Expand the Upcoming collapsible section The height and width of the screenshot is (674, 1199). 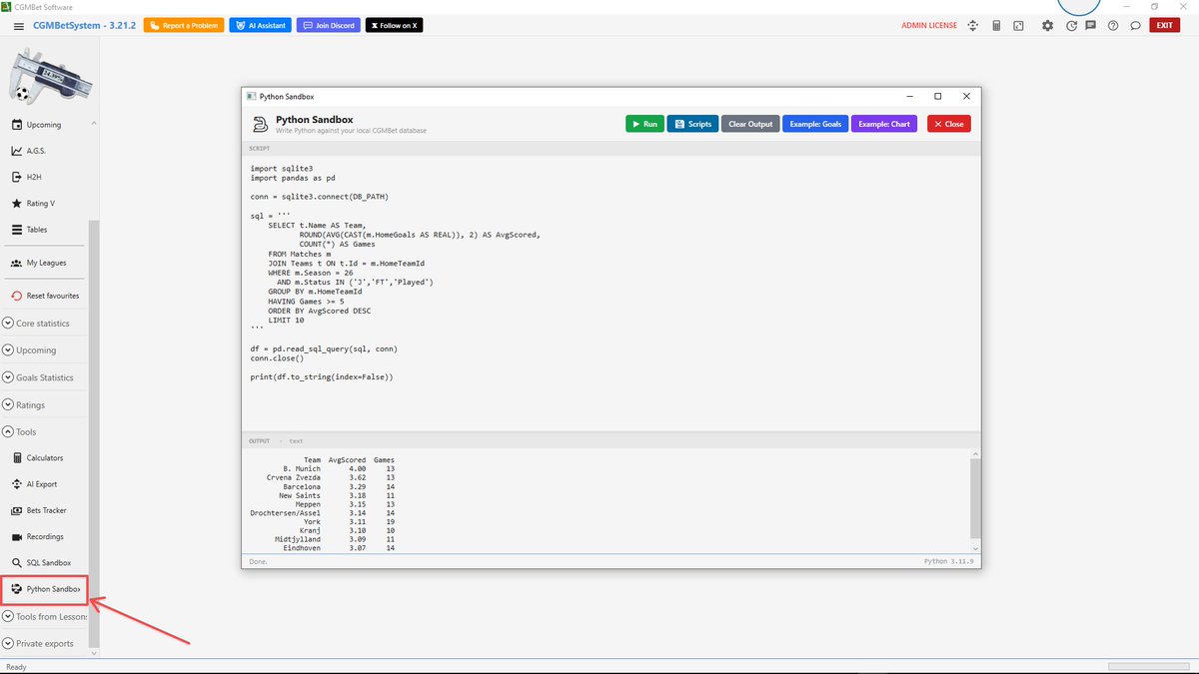tap(44, 350)
